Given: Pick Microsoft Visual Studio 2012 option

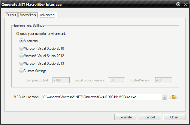Looking at the screenshot, I should 21,56.
